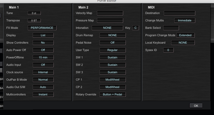
Task: Change the intonation Key C value
Action: click(136, 28)
